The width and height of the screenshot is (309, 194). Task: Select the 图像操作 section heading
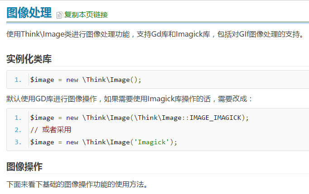point(24,166)
